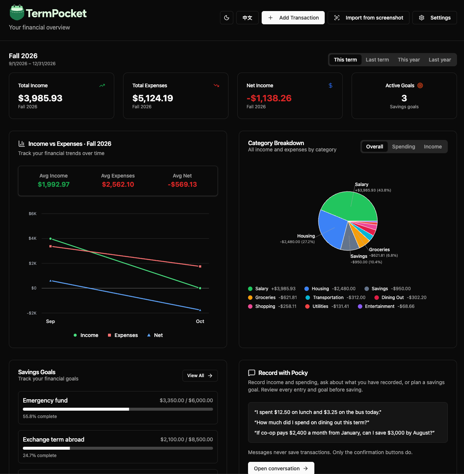Image resolution: width=464 pixels, height=474 pixels.
Task: Switch language to 中文
Action: tap(247, 18)
